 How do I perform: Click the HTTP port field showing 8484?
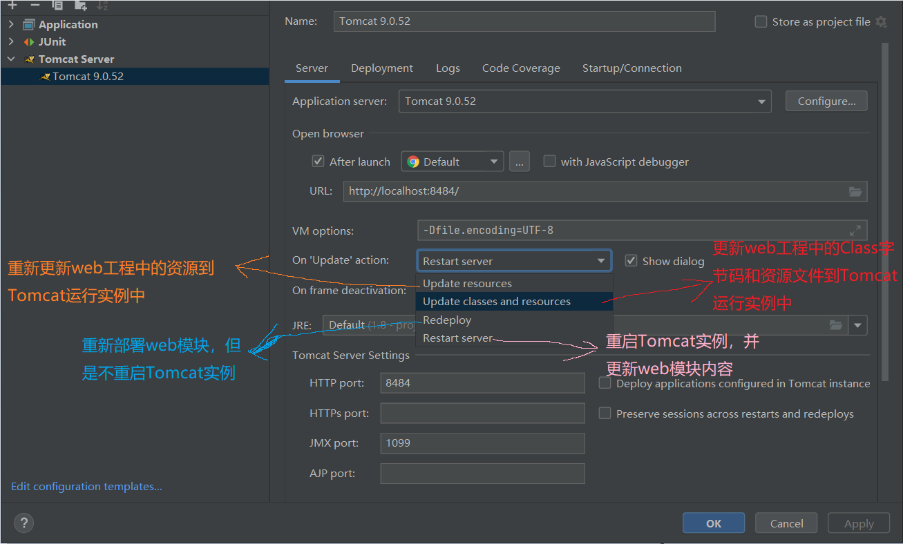482,383
